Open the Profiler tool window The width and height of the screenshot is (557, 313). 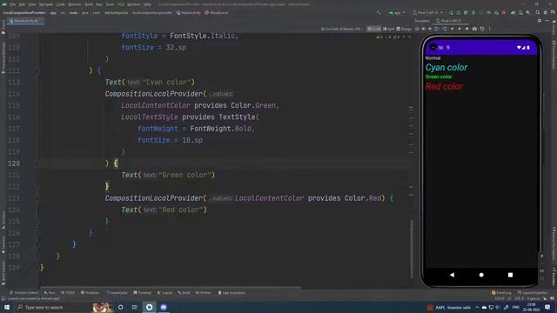coord(203,293)
